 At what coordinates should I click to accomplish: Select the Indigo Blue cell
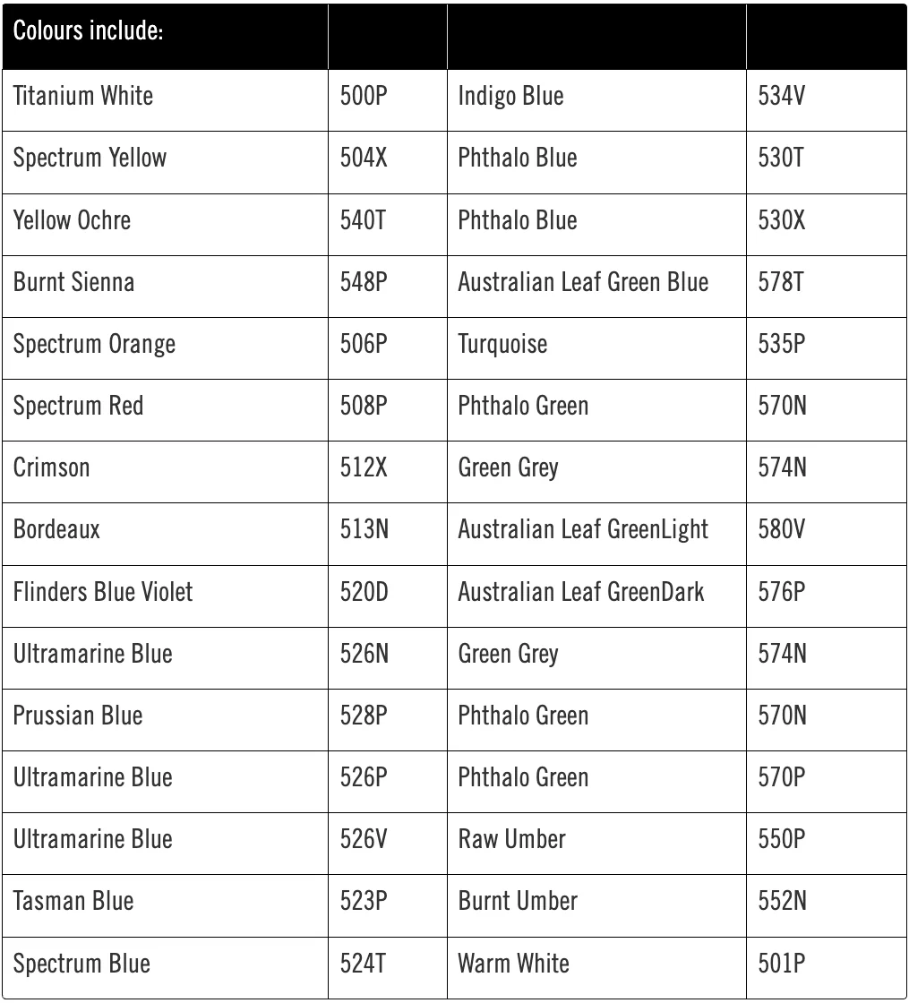click(510, 96)
